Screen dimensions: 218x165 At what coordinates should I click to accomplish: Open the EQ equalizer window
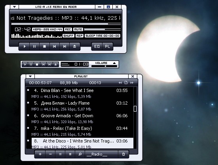click(97, 47)
